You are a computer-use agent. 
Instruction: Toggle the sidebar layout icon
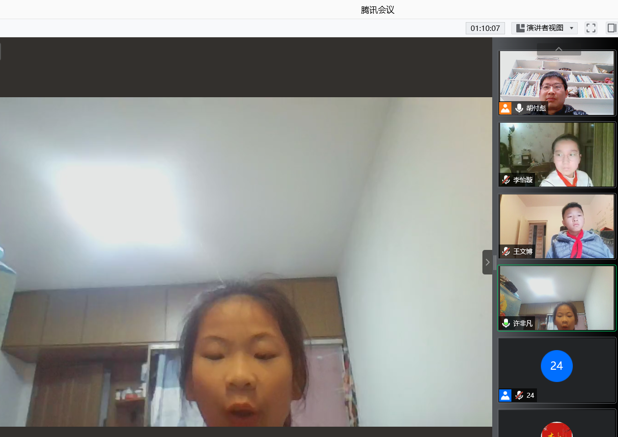[x=612, y=28]
